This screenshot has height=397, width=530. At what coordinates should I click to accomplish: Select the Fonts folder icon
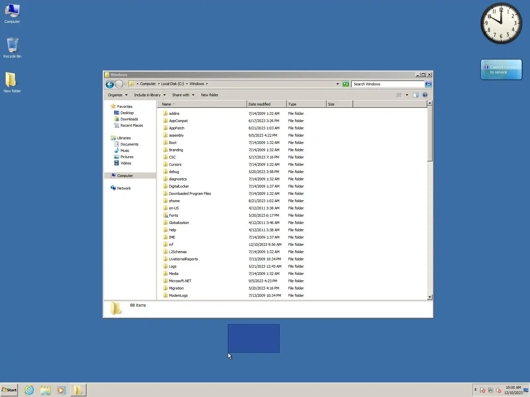pos(165,215)
